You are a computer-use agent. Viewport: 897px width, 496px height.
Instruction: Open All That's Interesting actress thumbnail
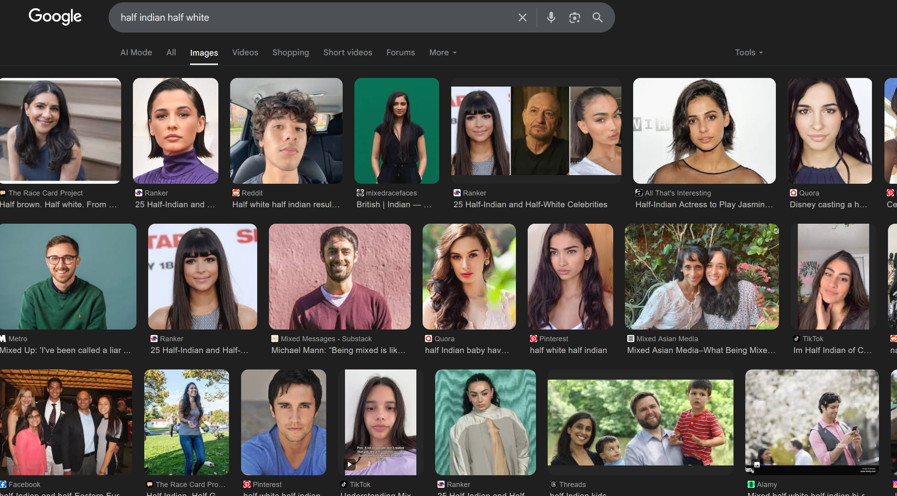(704, 131)
